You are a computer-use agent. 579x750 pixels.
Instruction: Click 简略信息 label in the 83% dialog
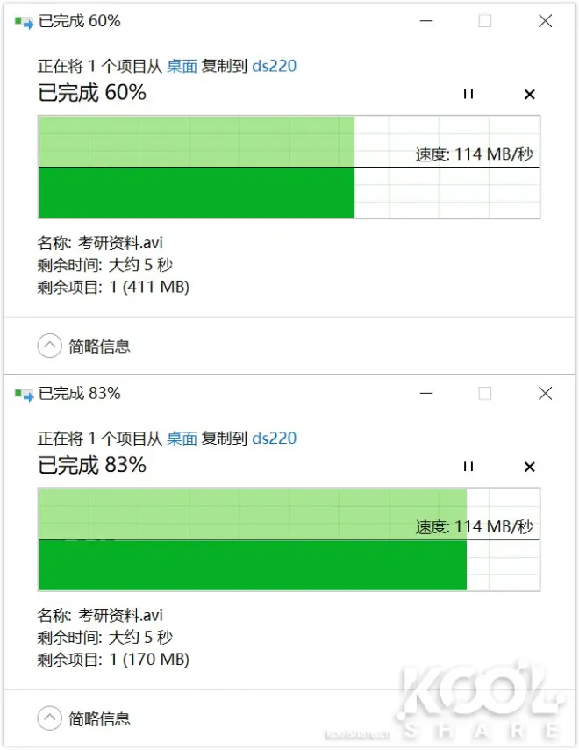tap(99, 718)
